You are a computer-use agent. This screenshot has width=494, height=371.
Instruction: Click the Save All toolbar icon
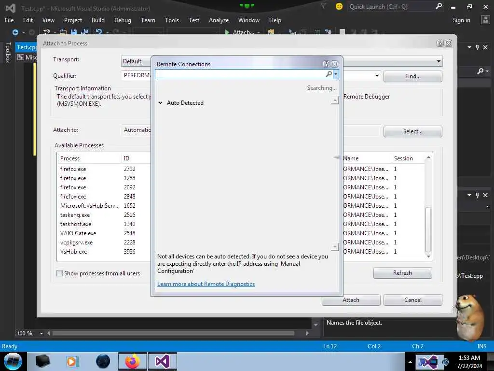pos(84,32)
